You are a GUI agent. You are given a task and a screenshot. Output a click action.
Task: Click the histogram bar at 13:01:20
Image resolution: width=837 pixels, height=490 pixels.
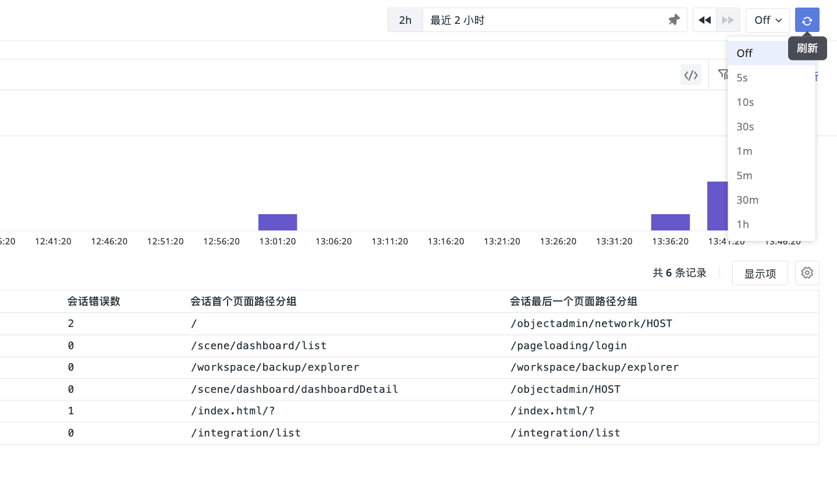tap(278, 222)
